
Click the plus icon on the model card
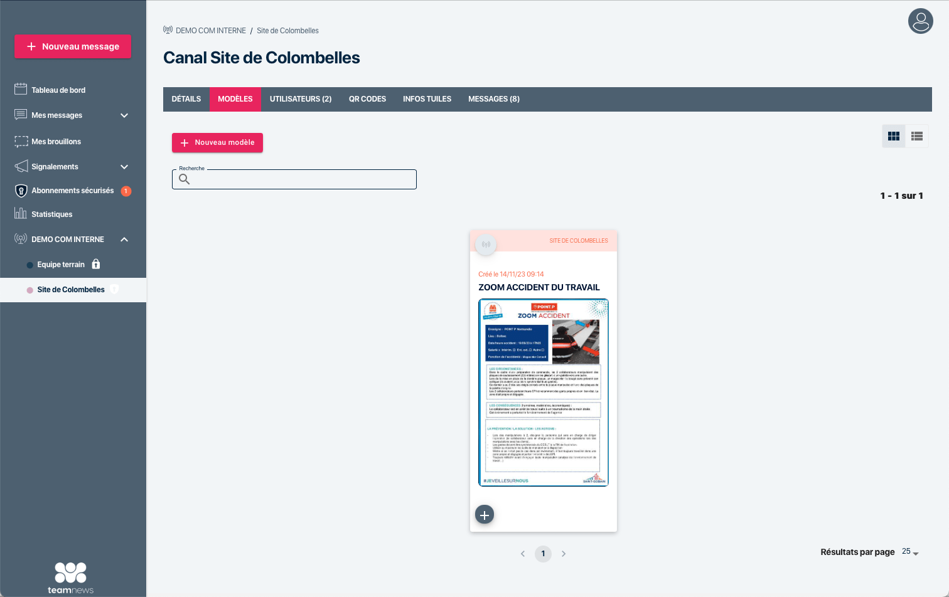[485, 515]
